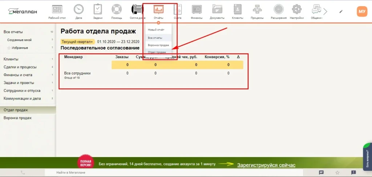
Task: Expand more top menu items with arrow
Action: coord(325,11)
